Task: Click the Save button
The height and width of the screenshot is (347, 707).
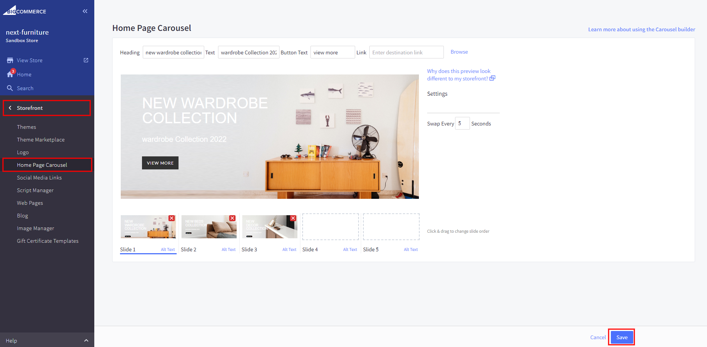Action: tap(622, 337)
